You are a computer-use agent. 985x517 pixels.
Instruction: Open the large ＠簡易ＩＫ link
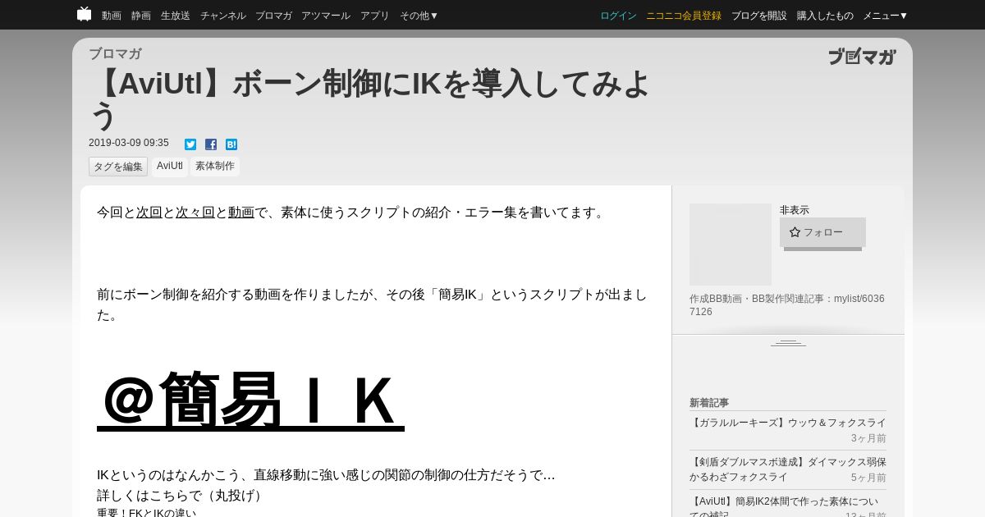(x=250, y=400)
